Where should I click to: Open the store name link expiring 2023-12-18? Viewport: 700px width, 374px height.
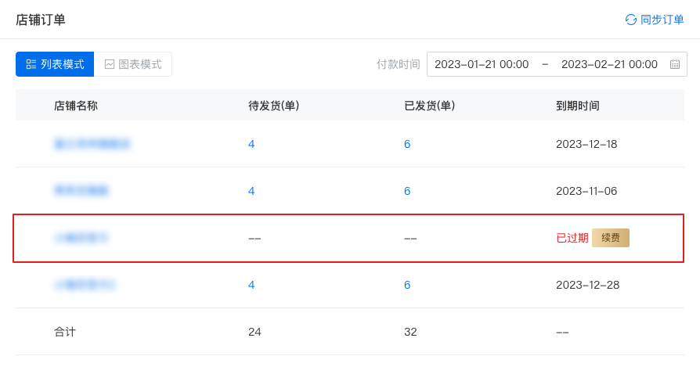[x=92, y=144]
